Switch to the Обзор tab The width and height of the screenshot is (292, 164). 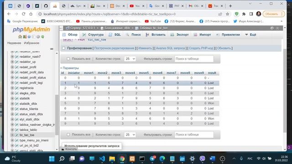pyautogui.click(x=70, y=35)
